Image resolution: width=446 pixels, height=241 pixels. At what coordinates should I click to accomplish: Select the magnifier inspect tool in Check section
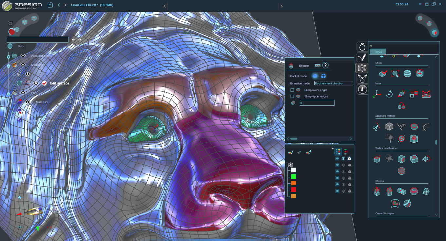pos(395,74)
